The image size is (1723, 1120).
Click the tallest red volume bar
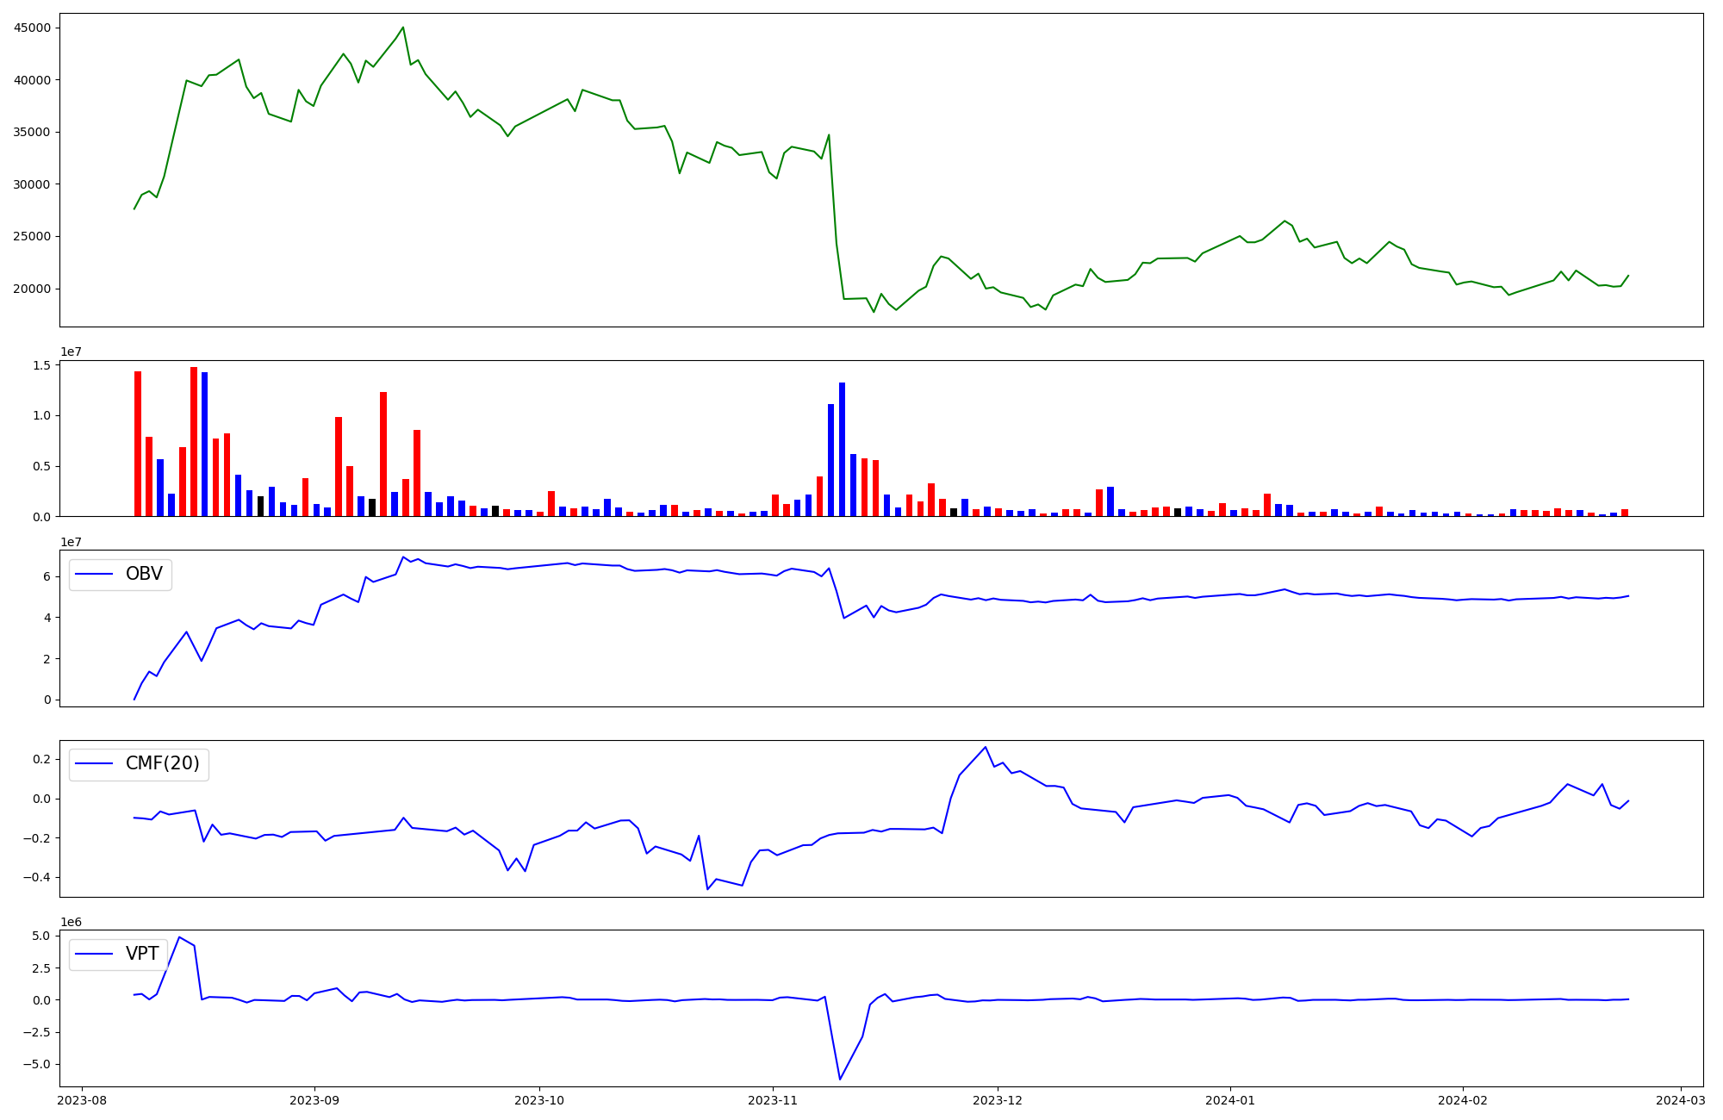point(194,441)
